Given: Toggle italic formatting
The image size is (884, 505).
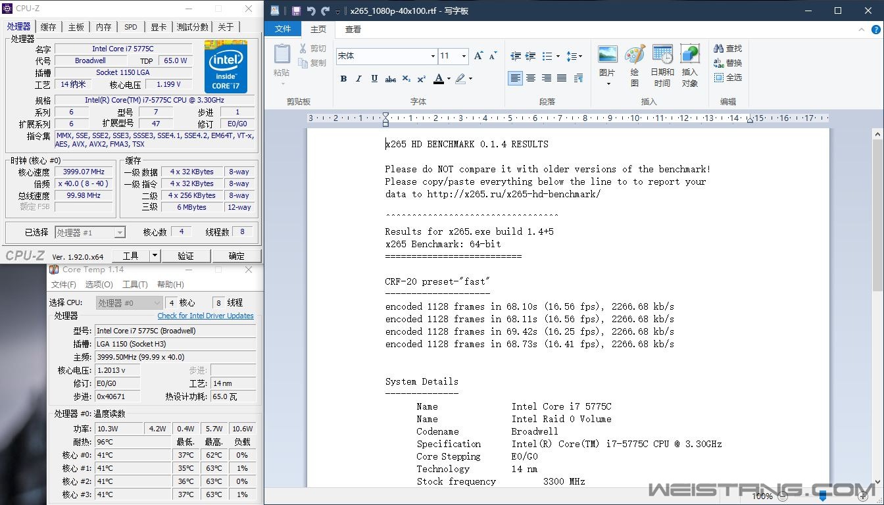Looking at the screenshot, I should (358, 78).
